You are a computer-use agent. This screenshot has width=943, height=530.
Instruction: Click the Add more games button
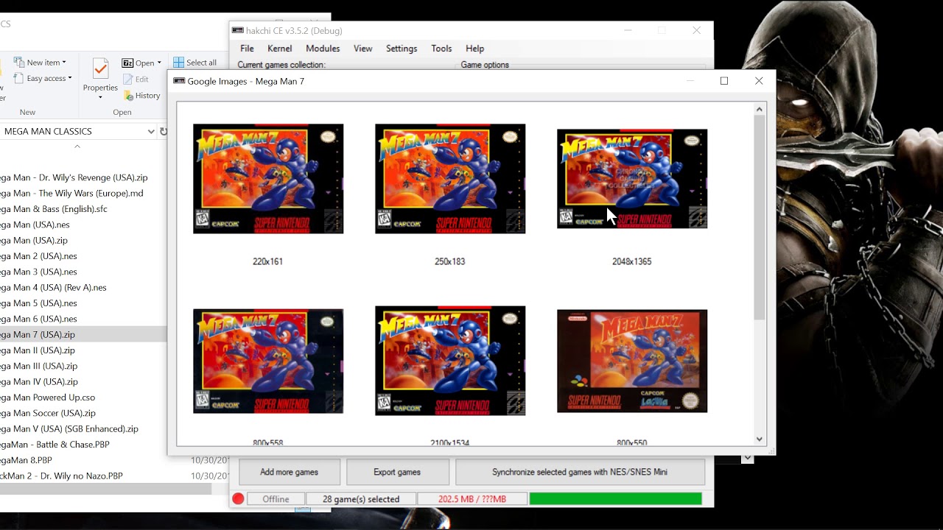pyautogui.click(x=289, y=472)
